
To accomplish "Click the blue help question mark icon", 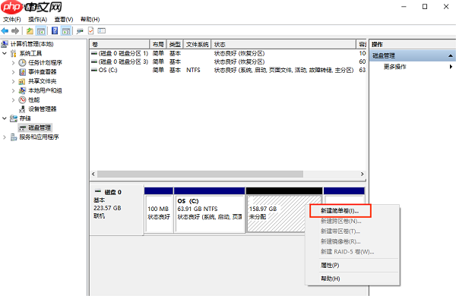I will (55, 30).
